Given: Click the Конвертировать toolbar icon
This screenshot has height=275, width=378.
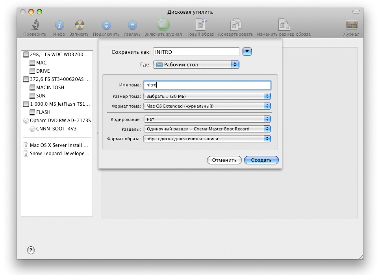Looking at the screenshot, I should [x=235, y=26].
